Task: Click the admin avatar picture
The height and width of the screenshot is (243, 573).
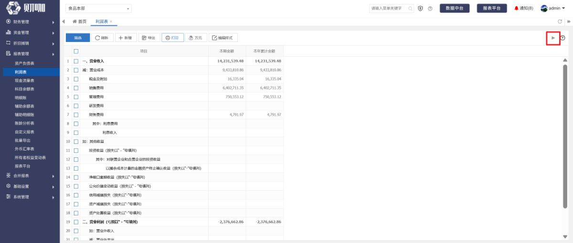Action: [x=544, y=9]
